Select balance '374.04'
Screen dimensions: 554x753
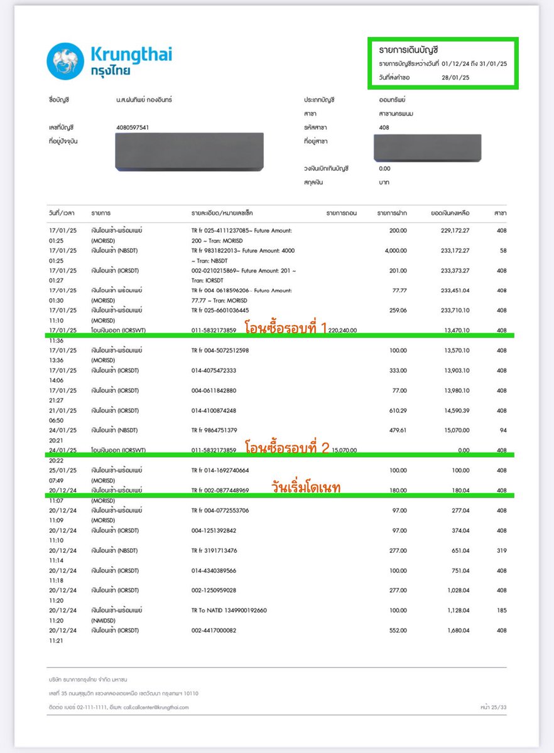click(460, 530)
